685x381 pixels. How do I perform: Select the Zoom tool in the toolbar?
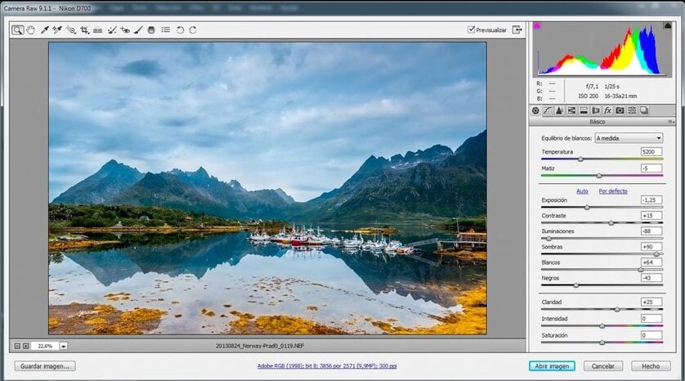pos(18,30)
